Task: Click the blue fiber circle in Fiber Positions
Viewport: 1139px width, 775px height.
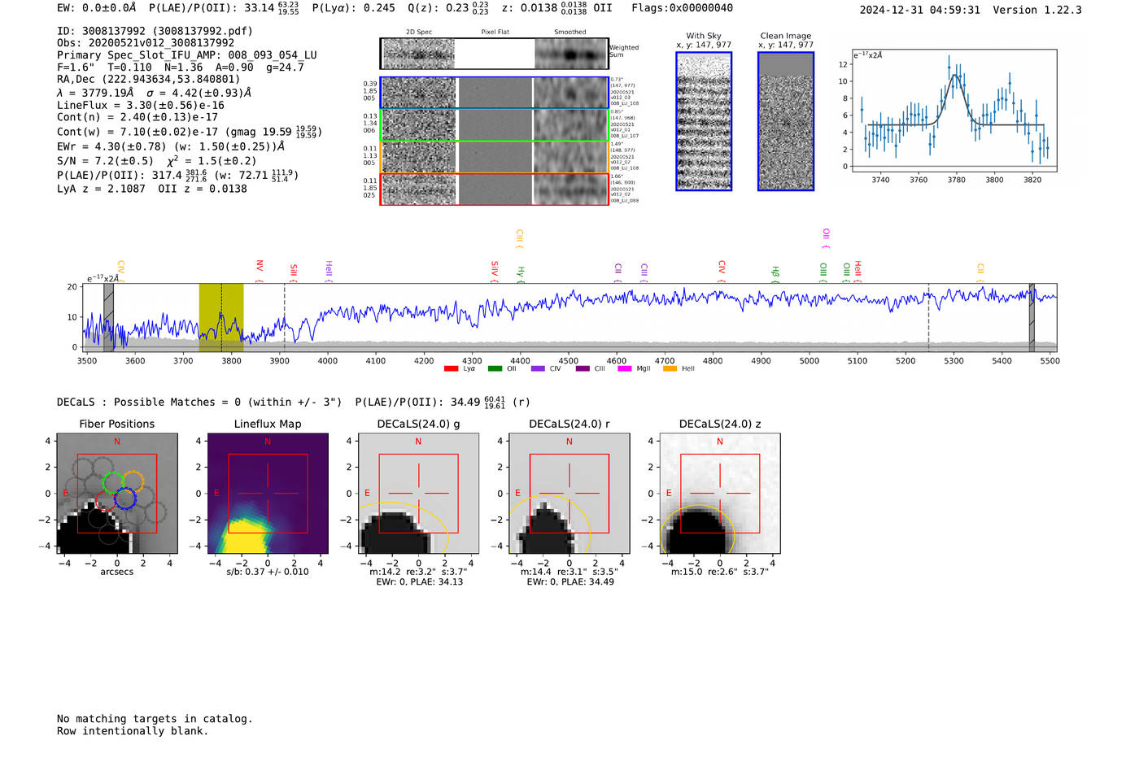Action: click(124, 499)
